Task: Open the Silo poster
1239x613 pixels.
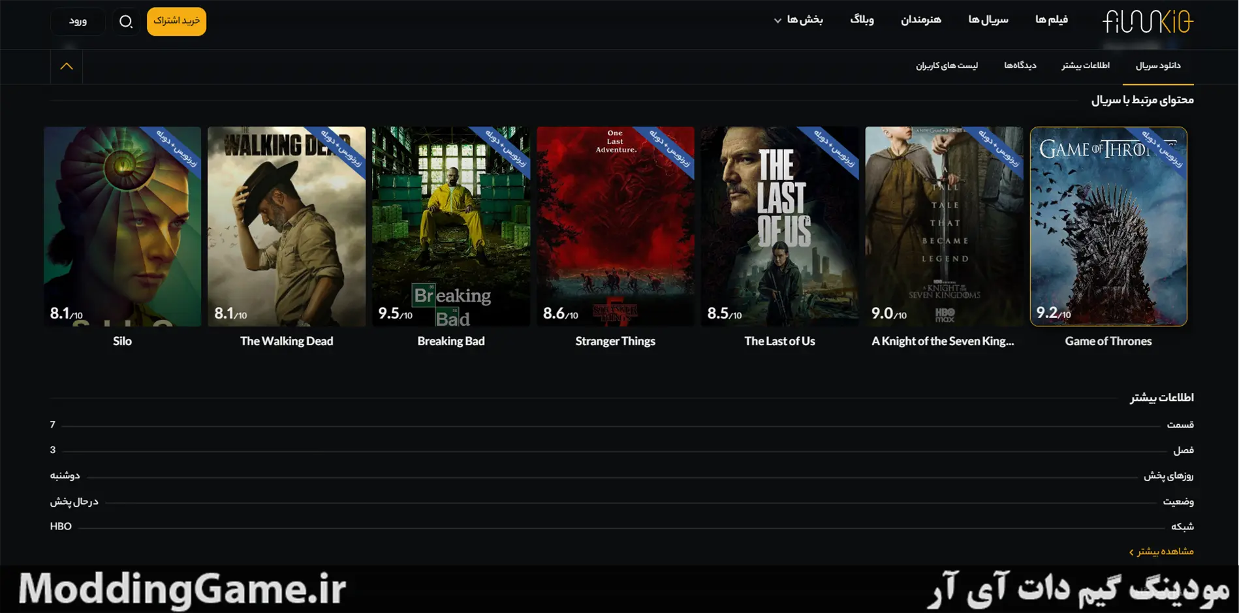Action: (x=122, y=227)
